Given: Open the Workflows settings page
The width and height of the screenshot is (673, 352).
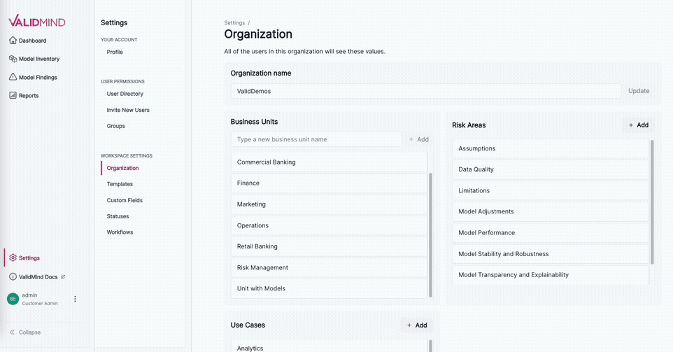Looking at the screenshot, I should point(120,232).
